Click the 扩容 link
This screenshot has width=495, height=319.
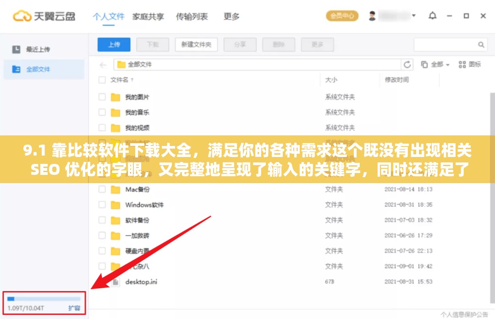74,308
